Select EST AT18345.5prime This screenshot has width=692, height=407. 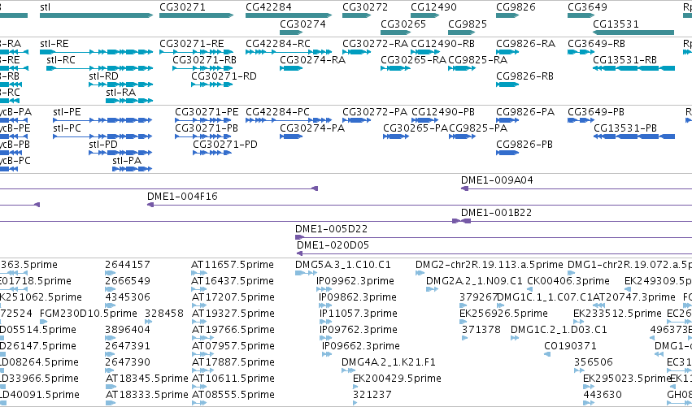pos(111,388)
